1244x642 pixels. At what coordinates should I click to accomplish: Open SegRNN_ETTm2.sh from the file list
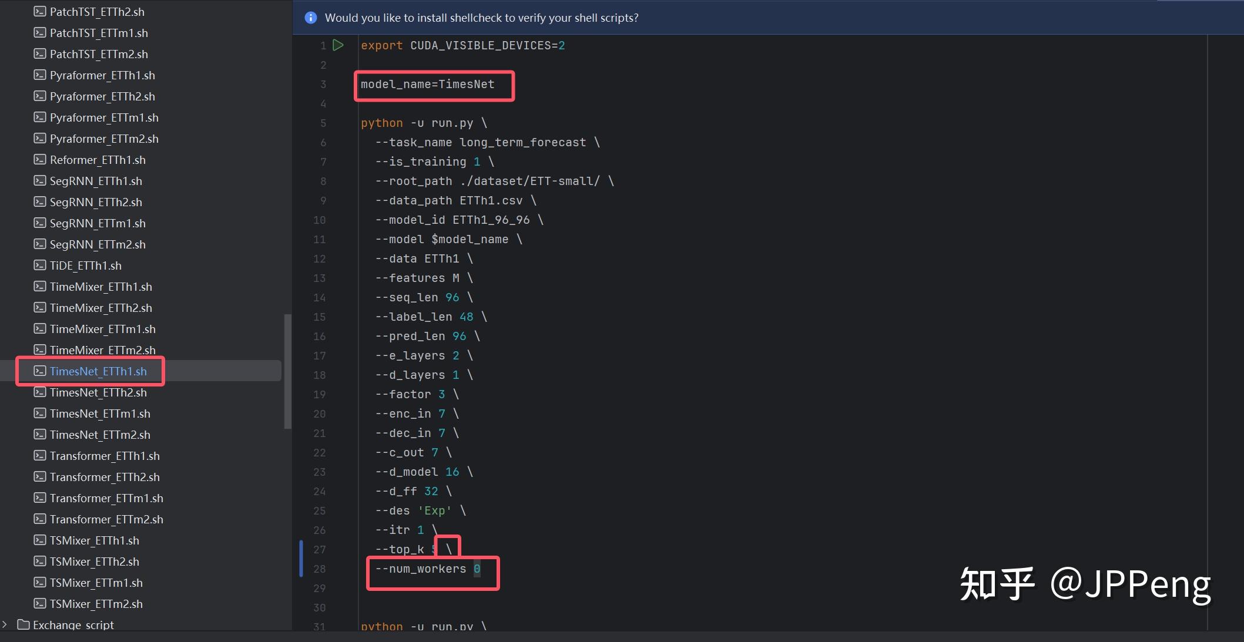click(x=98, y=244)
